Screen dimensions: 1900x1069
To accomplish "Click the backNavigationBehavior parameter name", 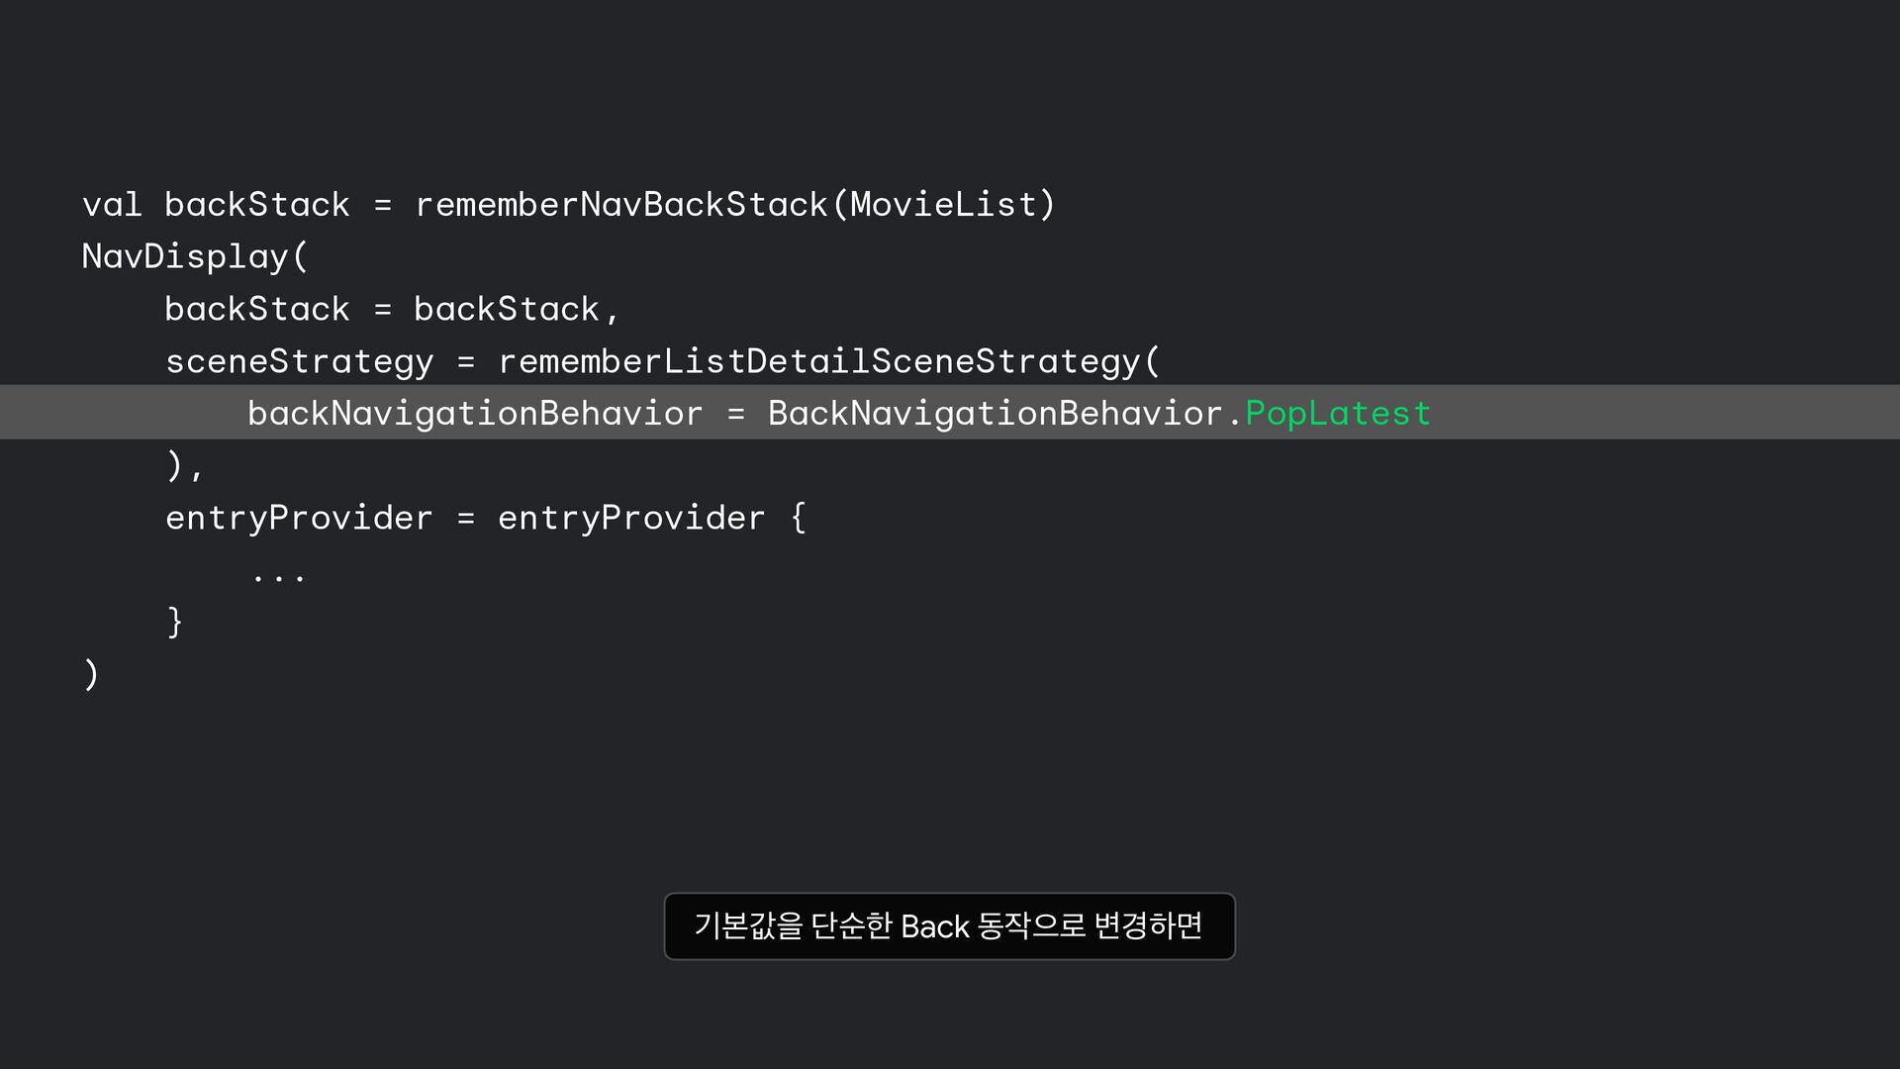I will coord(475,414).
